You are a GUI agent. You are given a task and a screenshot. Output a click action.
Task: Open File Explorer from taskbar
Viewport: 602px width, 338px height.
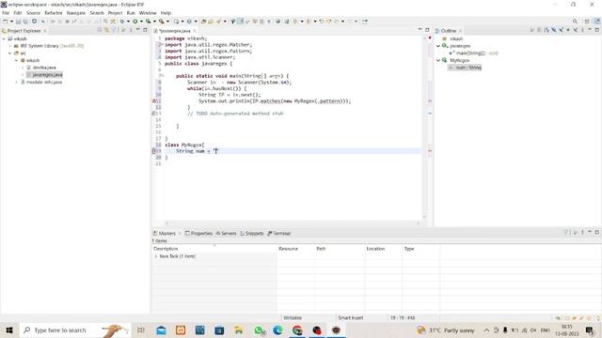tap(239, 330)
